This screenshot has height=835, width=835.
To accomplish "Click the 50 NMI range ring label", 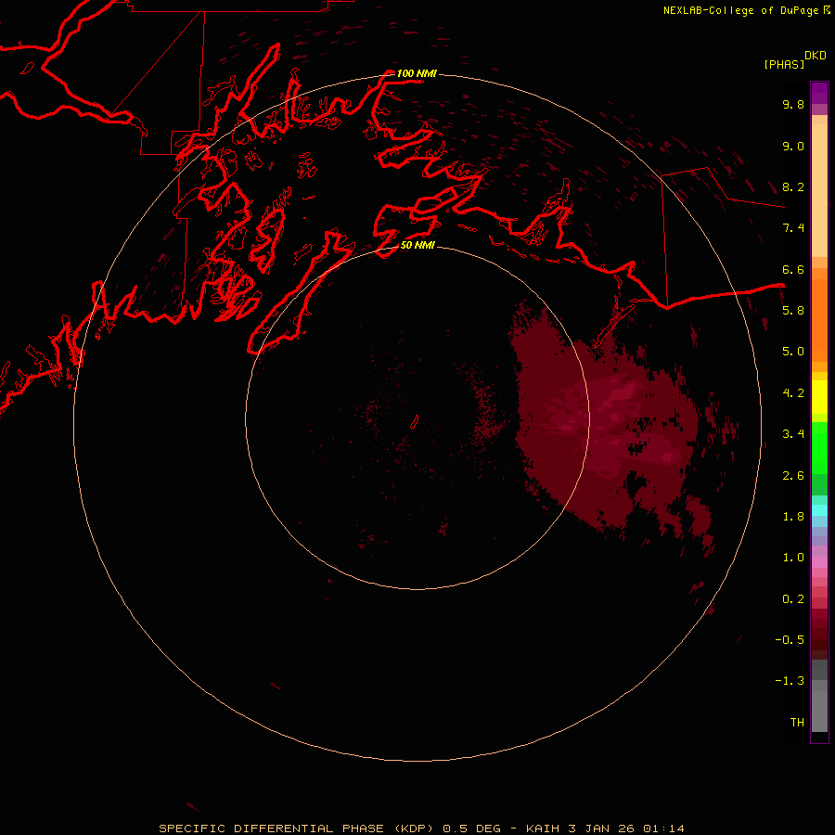I will click(417, 245).
